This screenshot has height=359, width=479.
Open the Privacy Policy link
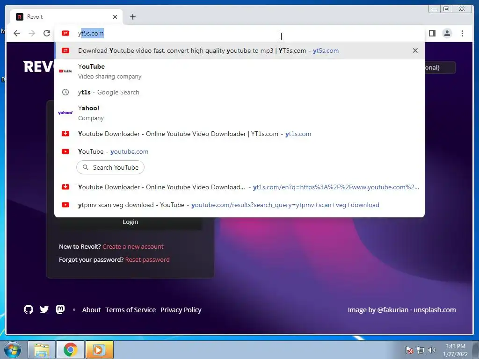pos(181,310)
